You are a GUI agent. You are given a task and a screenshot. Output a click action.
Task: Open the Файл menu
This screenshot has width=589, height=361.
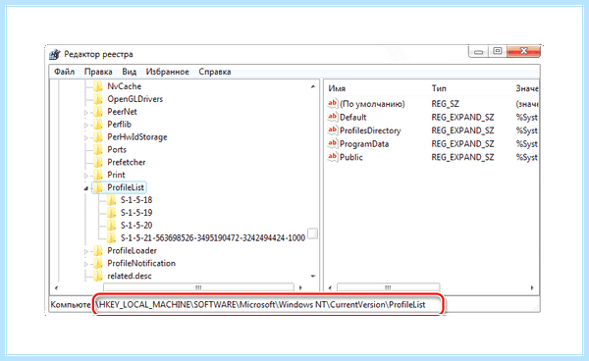tap(64, 72)
